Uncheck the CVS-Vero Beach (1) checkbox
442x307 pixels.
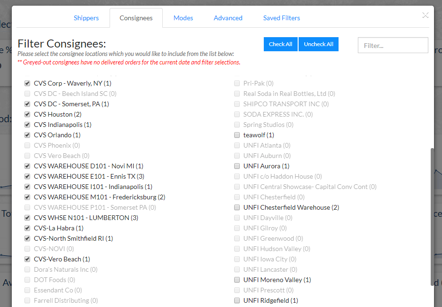(27, 259)
